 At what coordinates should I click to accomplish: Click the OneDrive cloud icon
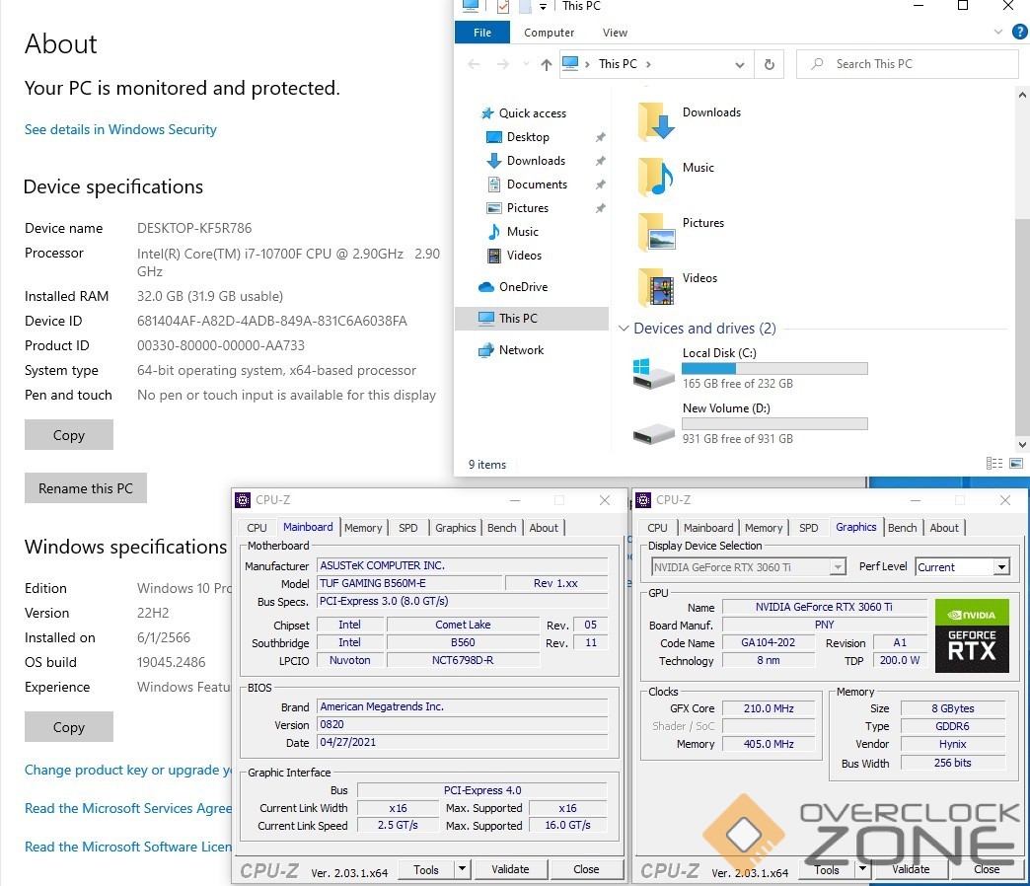[486, 287]
